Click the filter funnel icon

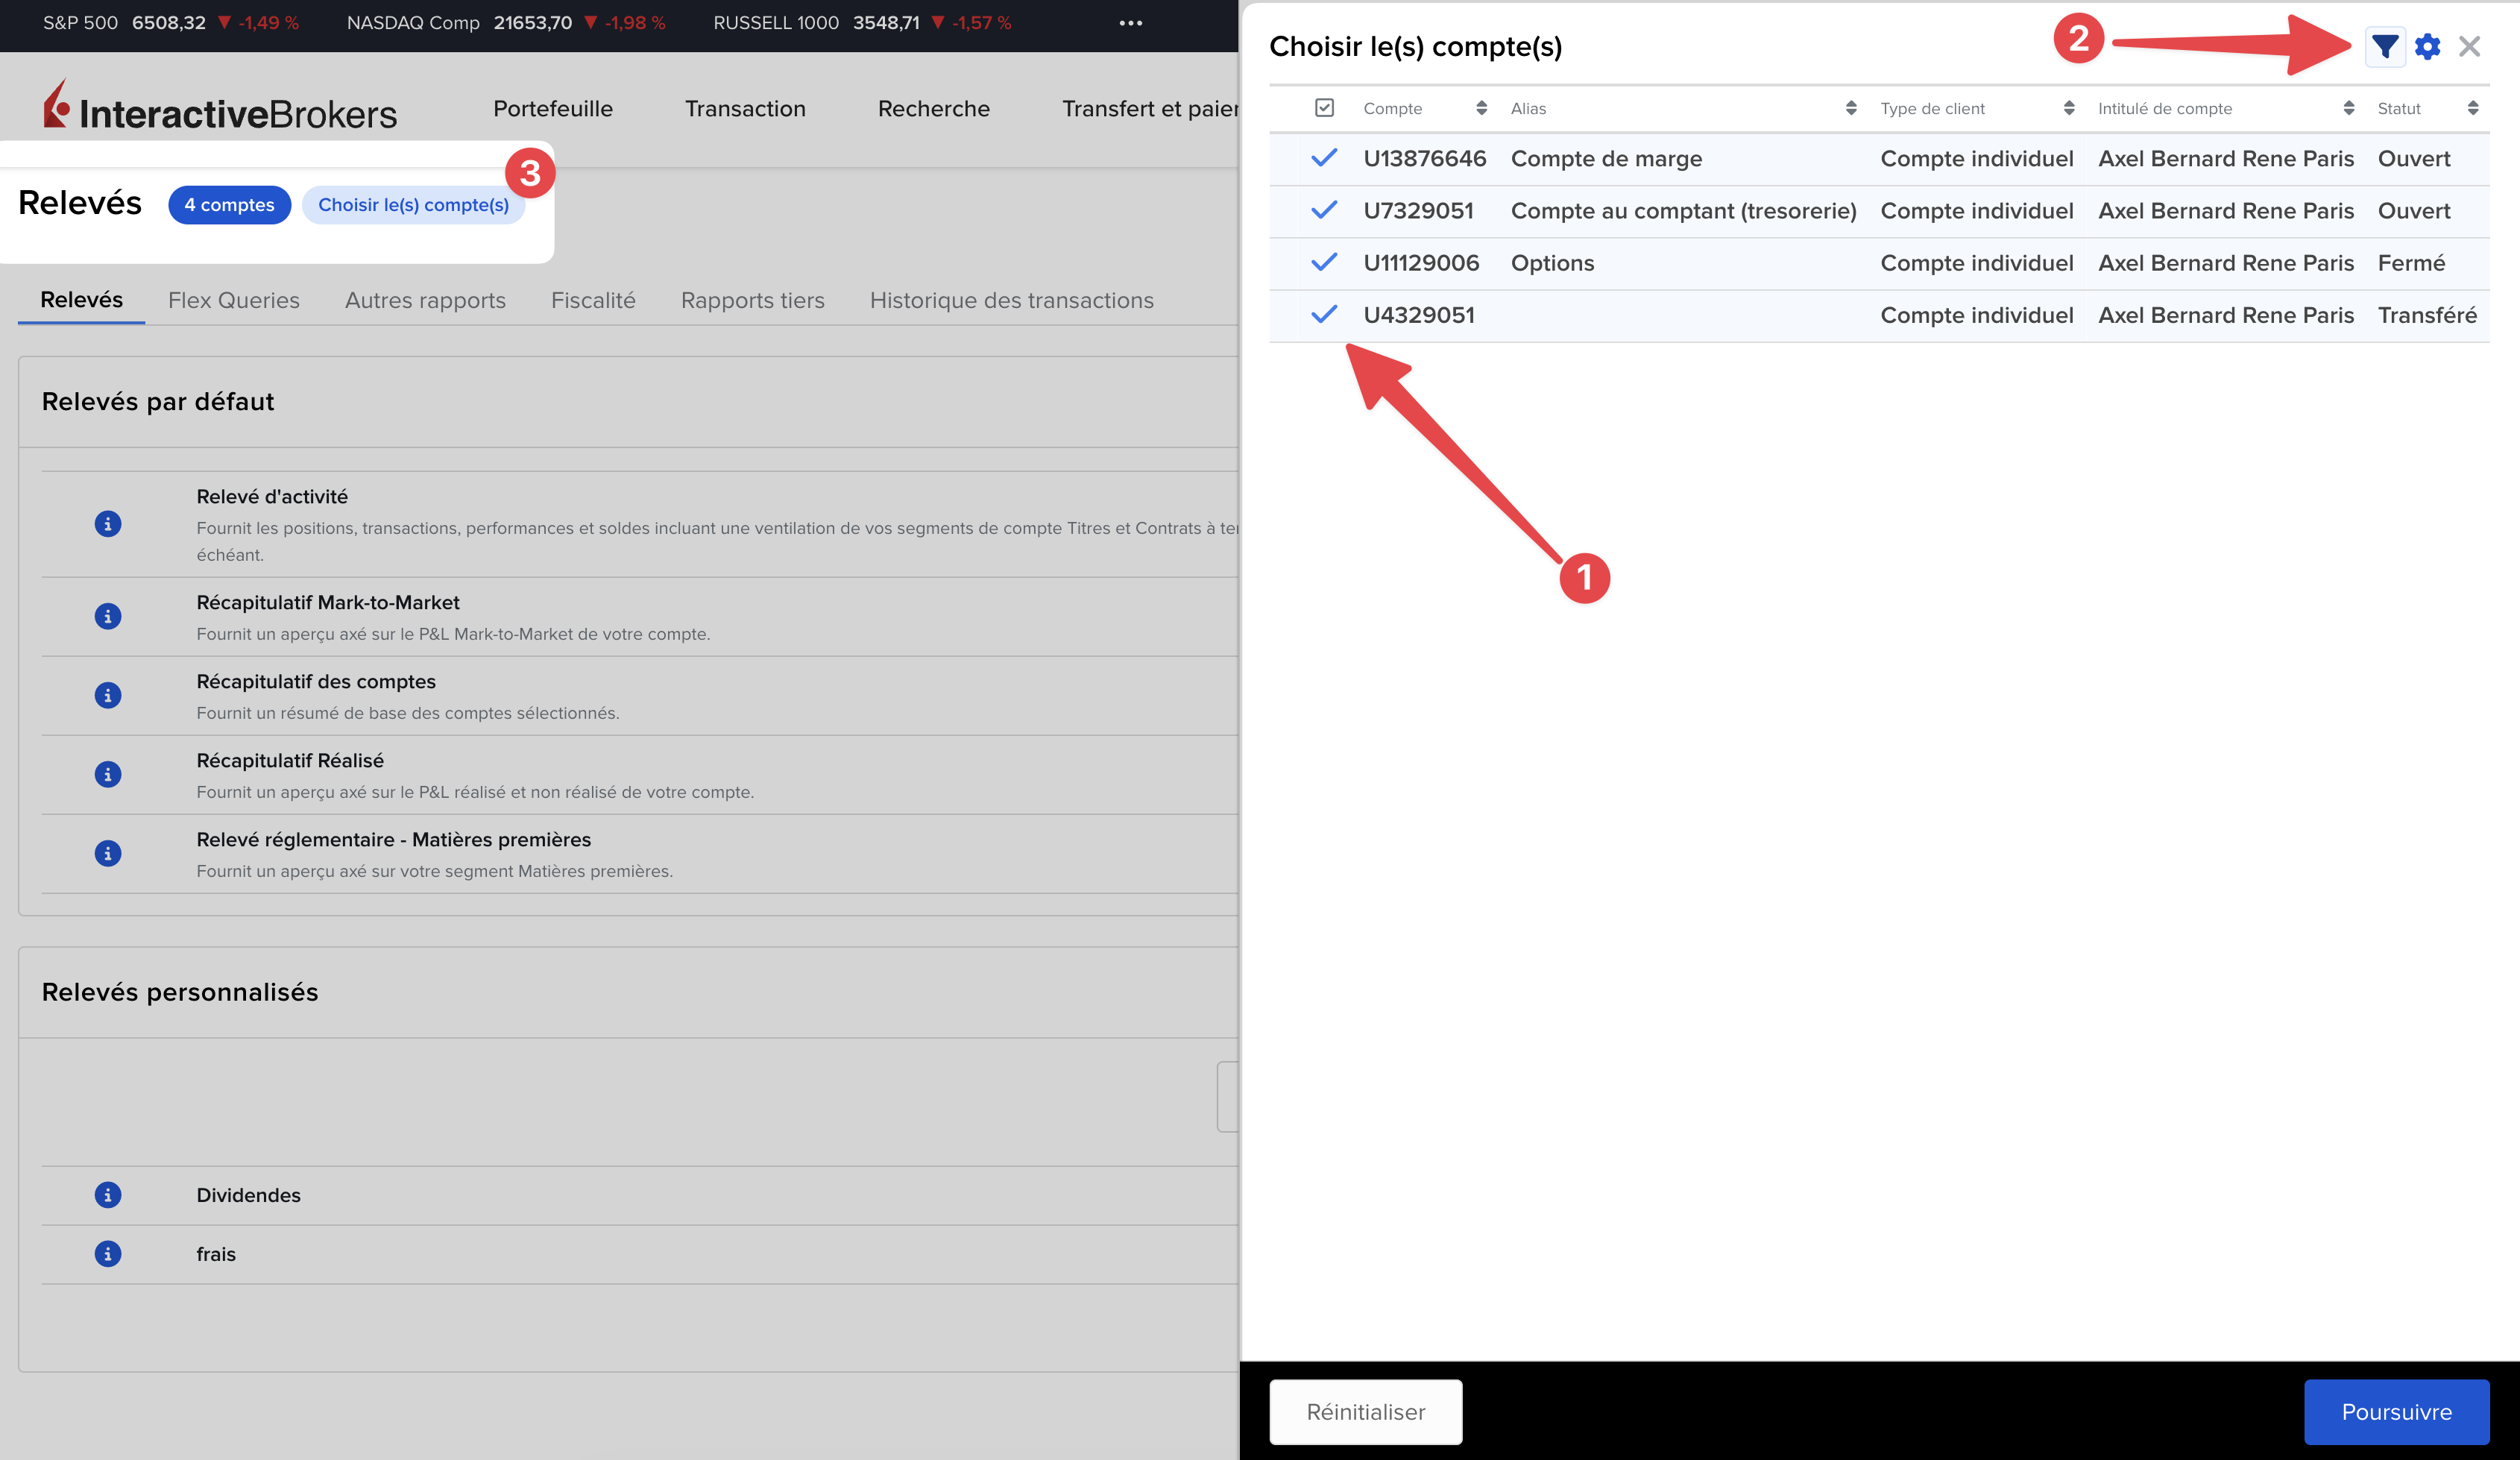pos(2384,47)
